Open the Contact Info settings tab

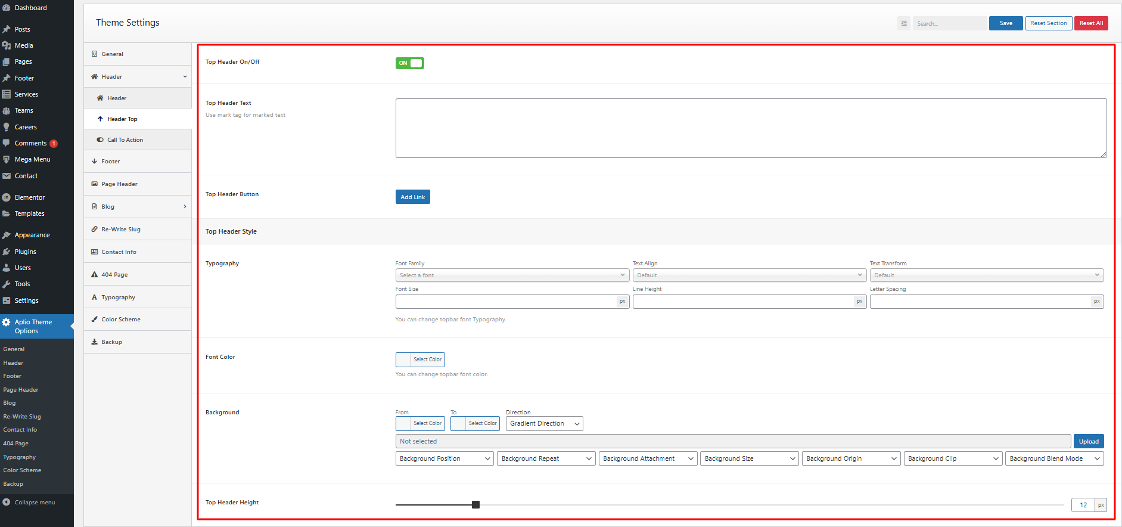click(x=138, y=252)
